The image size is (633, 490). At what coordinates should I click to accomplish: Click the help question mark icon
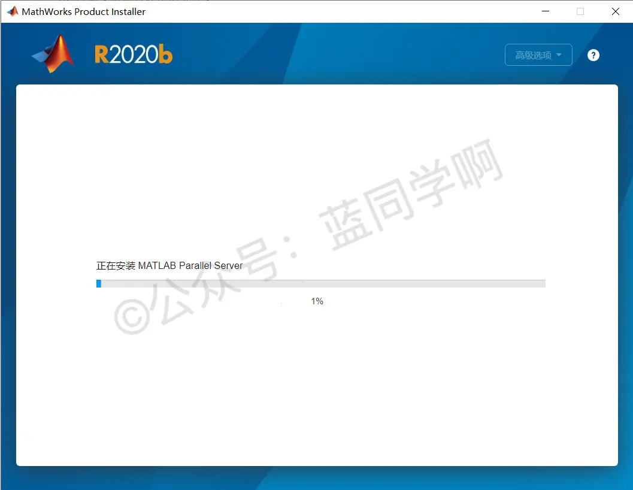tap(593, 55)
